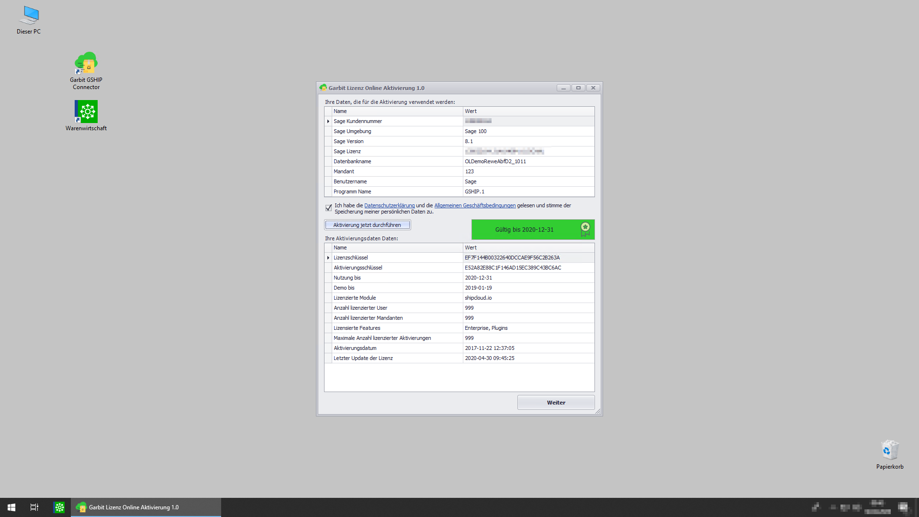Open the Warenwirtschaft desktop shortcut
This screenshot has height=517, width=919.
coord(86,112)
